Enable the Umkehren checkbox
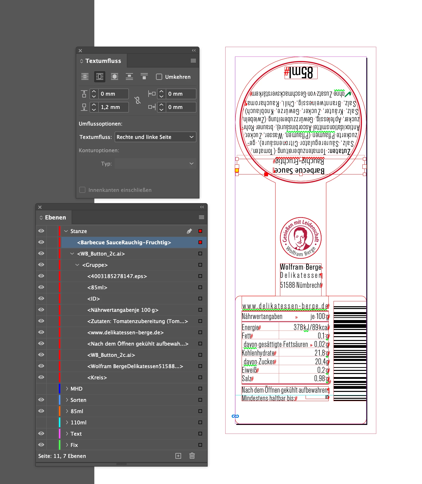The width and height of the screenshot is (422, 484). click(x=159, y=77)
